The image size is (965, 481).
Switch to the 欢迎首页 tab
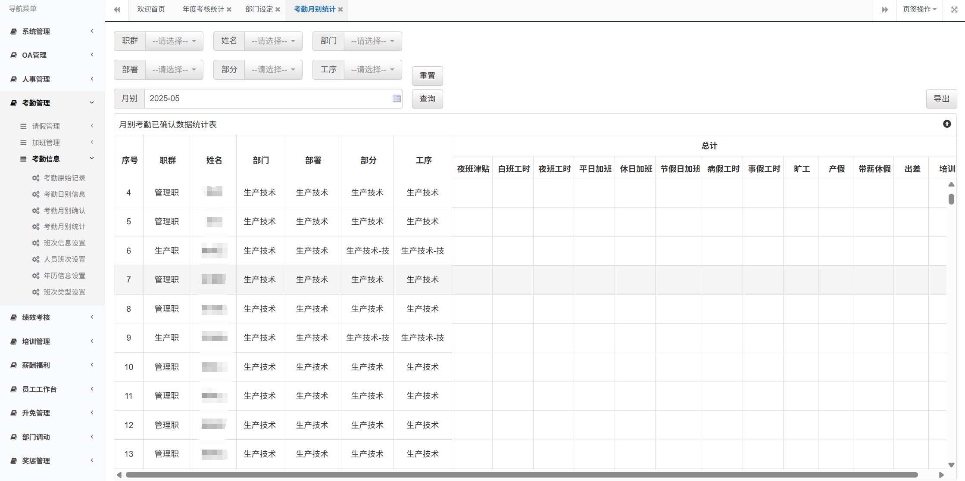point(150,9)
